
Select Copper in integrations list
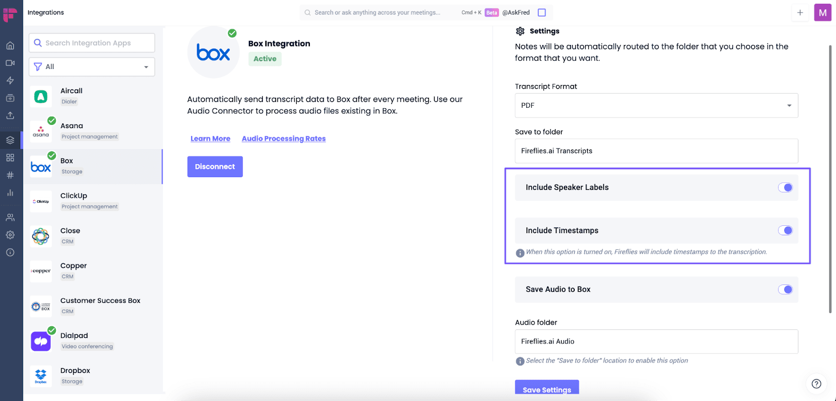93,271
